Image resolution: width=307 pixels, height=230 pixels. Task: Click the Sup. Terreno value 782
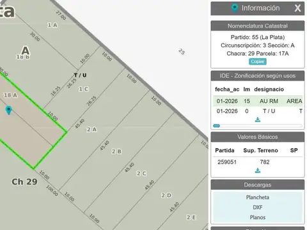coord(265,162)
